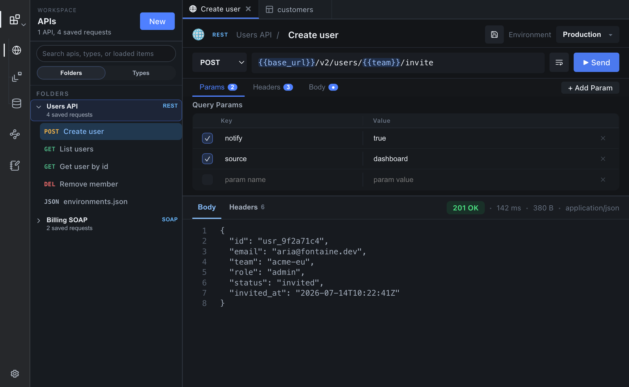Select DEL Remove member request
The height and width of the screenshot is (387, 629).
pyautogui.click(x=111, y=184)
